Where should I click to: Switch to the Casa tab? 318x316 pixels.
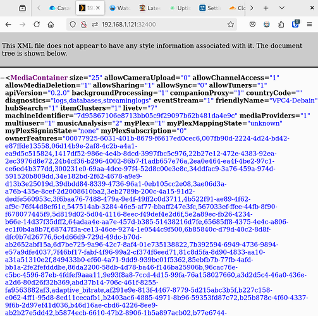tap(59, 8)
